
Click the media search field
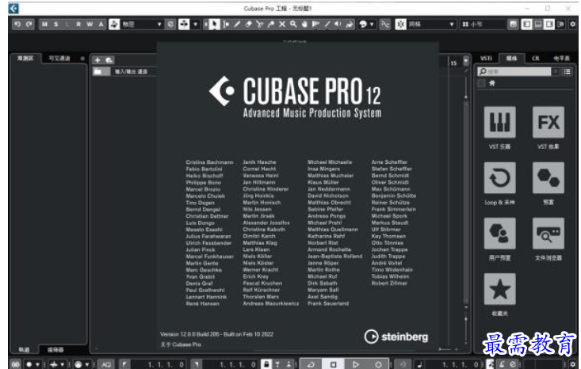tap(514, 72)
